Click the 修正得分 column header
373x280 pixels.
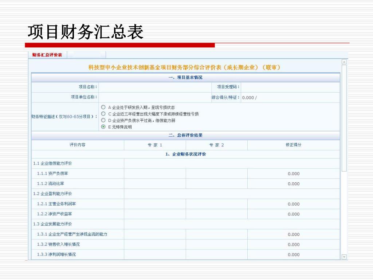(x=294, y=145)
